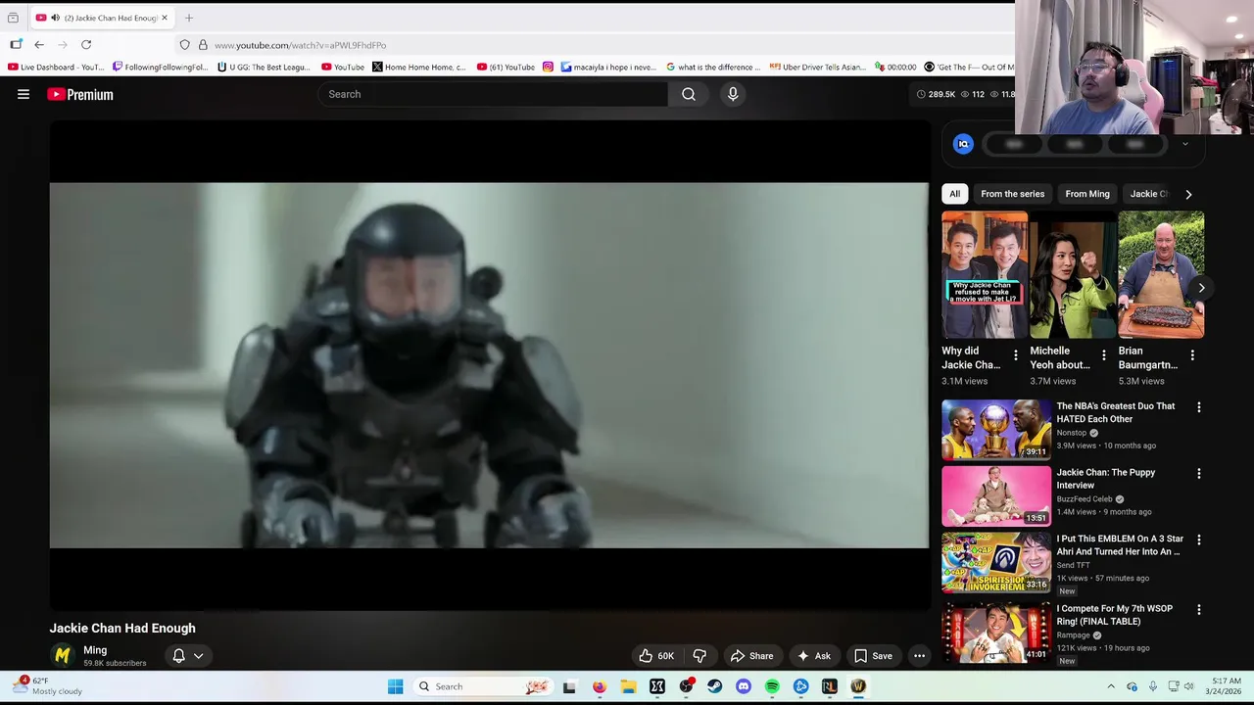Click the padlock site info icon

(x=203, y=45)
